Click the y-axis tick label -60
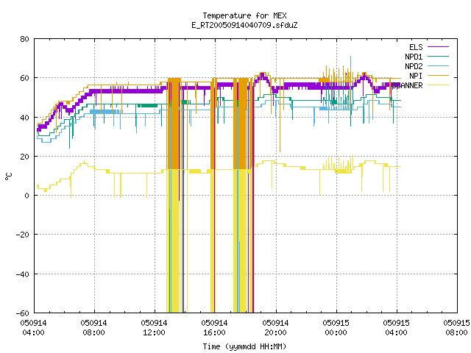The width and height of the screenshot is (471, 353). click(x=23, y=313)
